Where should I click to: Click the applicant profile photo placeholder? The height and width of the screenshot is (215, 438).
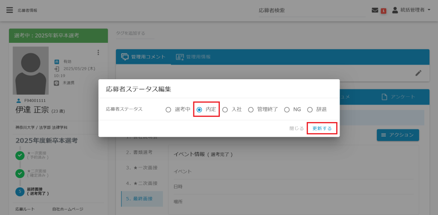(x=31, y=71)
